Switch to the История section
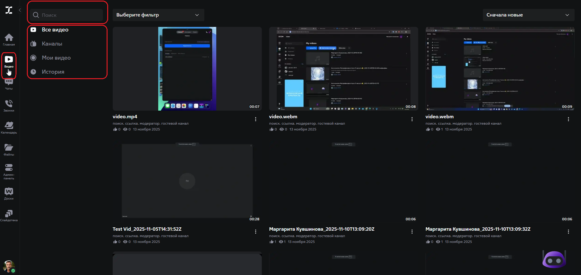581x275 pixels. click(x=53, y=71)
